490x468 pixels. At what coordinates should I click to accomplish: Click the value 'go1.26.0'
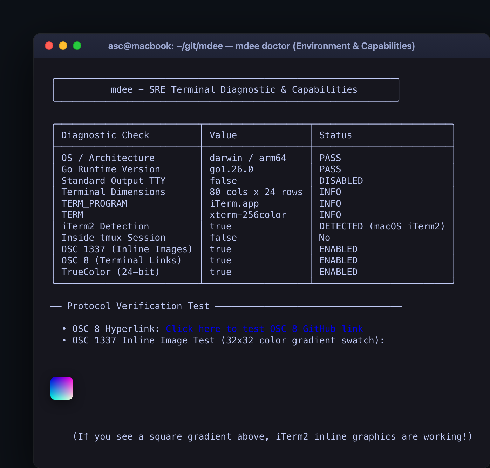231,169
